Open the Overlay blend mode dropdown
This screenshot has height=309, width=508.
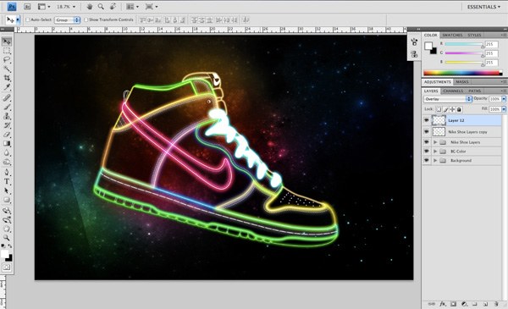click(x=448, y=99)
